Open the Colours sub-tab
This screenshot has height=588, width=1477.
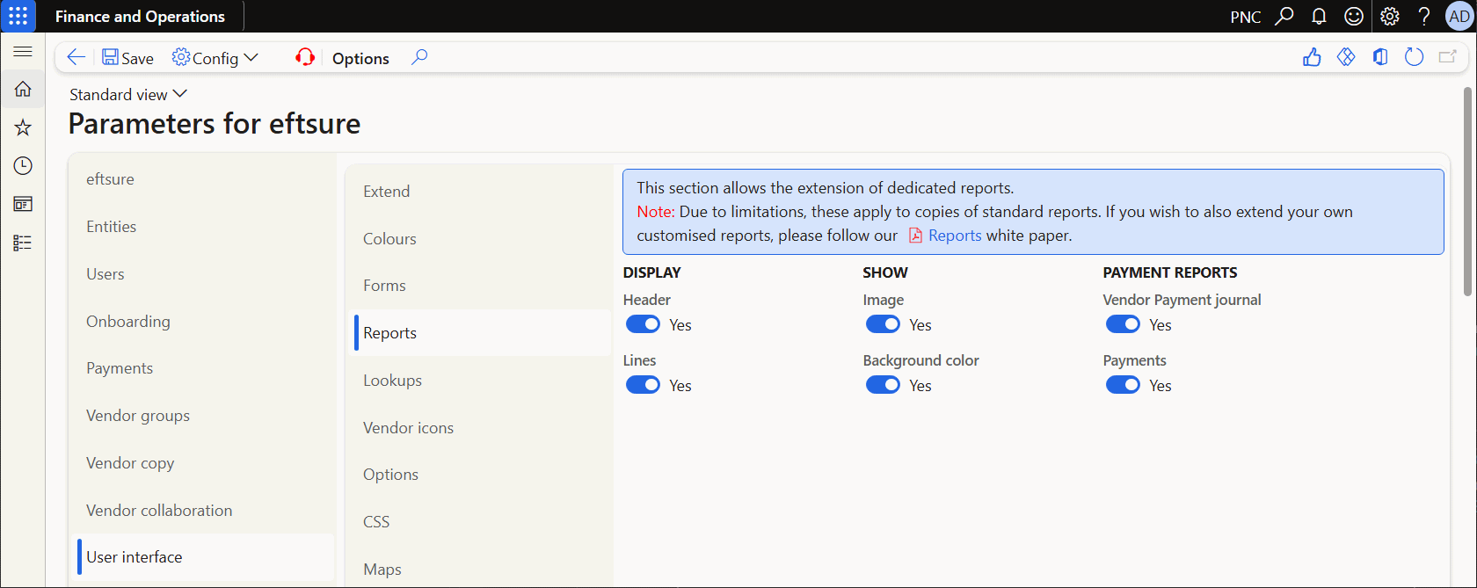479,239
